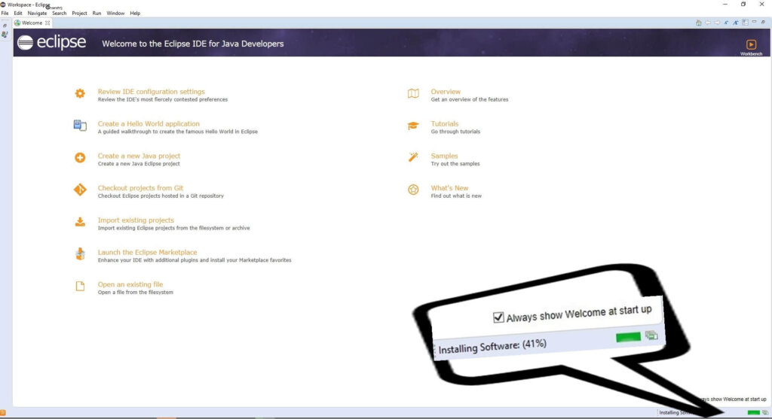The height and width of the screenshot is (419, 772).
Task: Open the What's New link
Action: point(449,187)
